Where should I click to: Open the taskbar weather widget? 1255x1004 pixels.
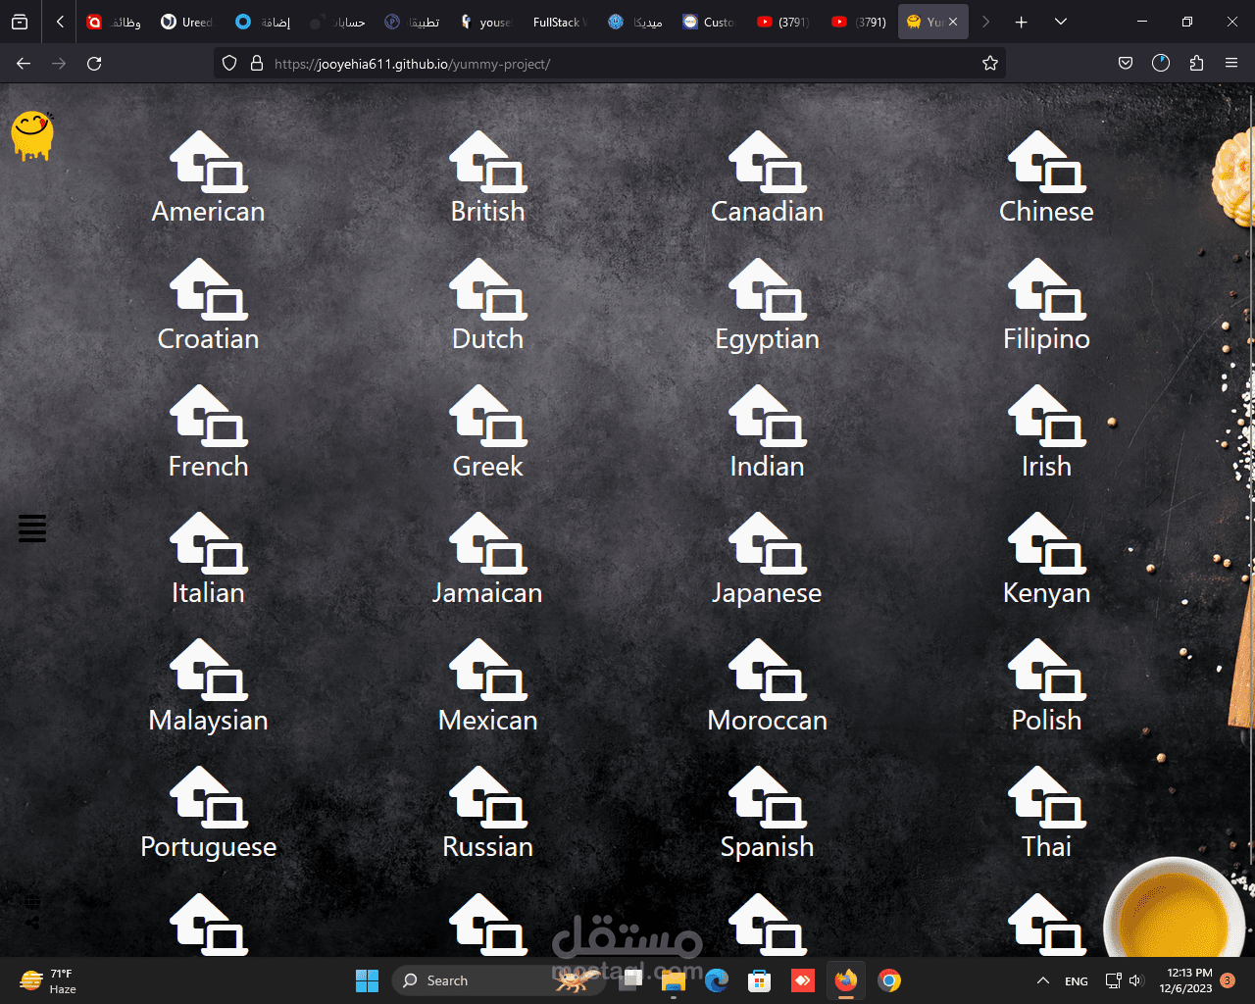click(49, 980)
